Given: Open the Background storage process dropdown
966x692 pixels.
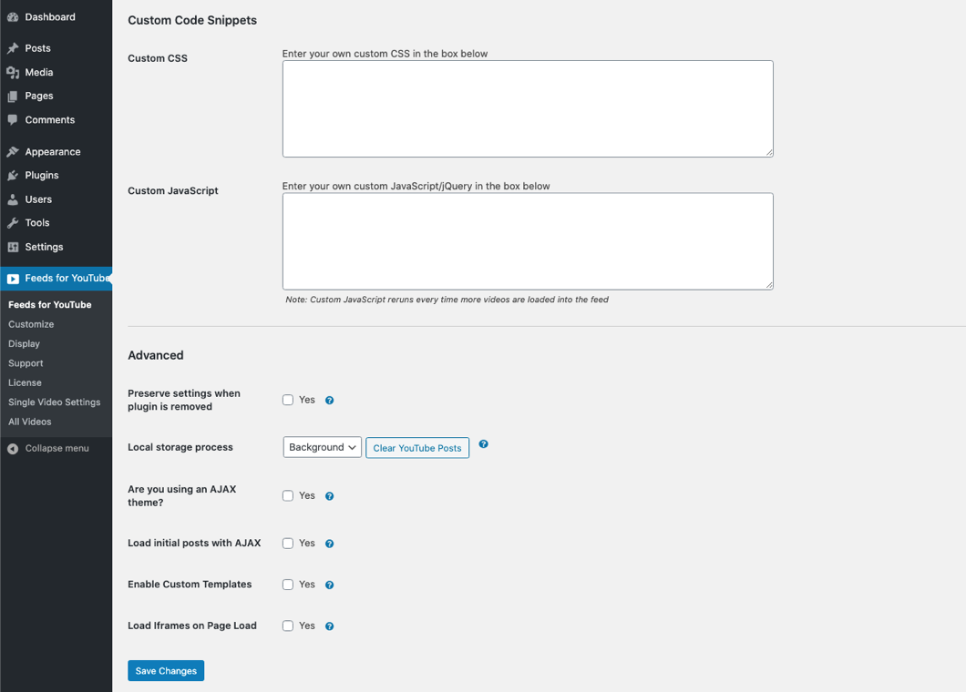Looking at the screenshot, I should (x=322, y=447).
